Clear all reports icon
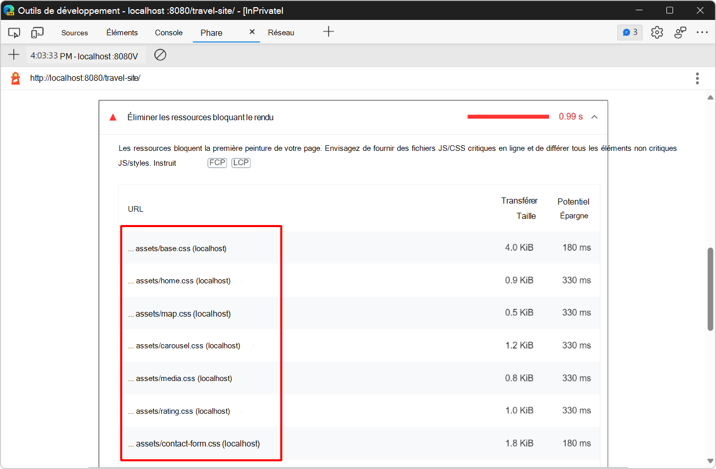This screenshot has height=469, width=716. [x=160, y=55]
